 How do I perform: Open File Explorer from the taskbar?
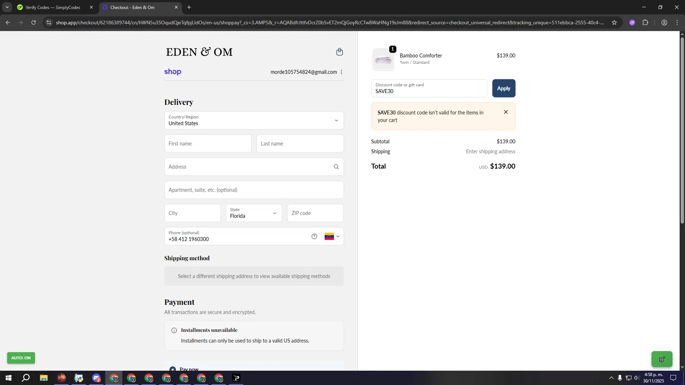point(44,378)
